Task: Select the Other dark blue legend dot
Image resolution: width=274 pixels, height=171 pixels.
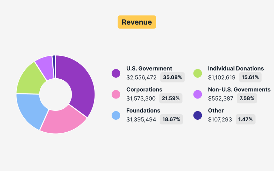Action: pyautogui.click(x=198, y=115)
